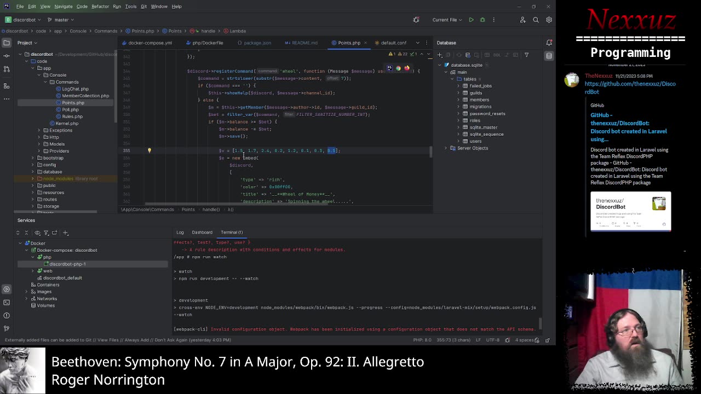The image size is (701, 394).
Task: Collapse the tables folder in Database
Action: pyautogui.click(x=452, y=79)
